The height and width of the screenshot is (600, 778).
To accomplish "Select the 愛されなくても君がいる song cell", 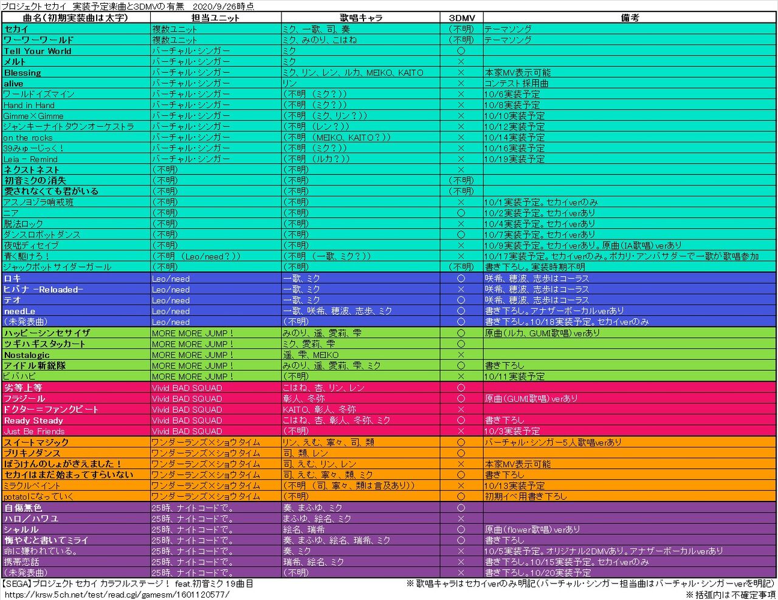I will (x=76, y=191).
